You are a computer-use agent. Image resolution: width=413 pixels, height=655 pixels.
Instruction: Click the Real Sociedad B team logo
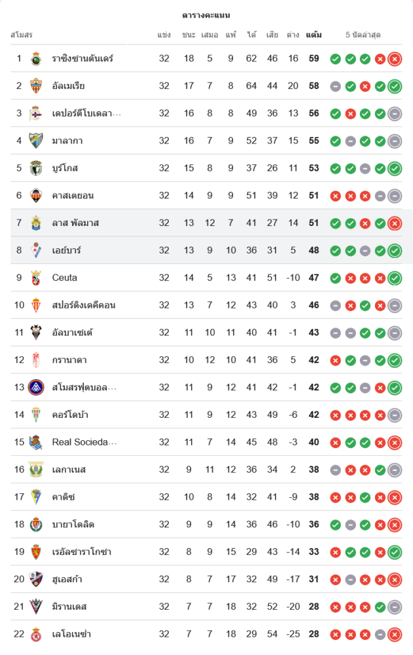(x=36, y=442)
